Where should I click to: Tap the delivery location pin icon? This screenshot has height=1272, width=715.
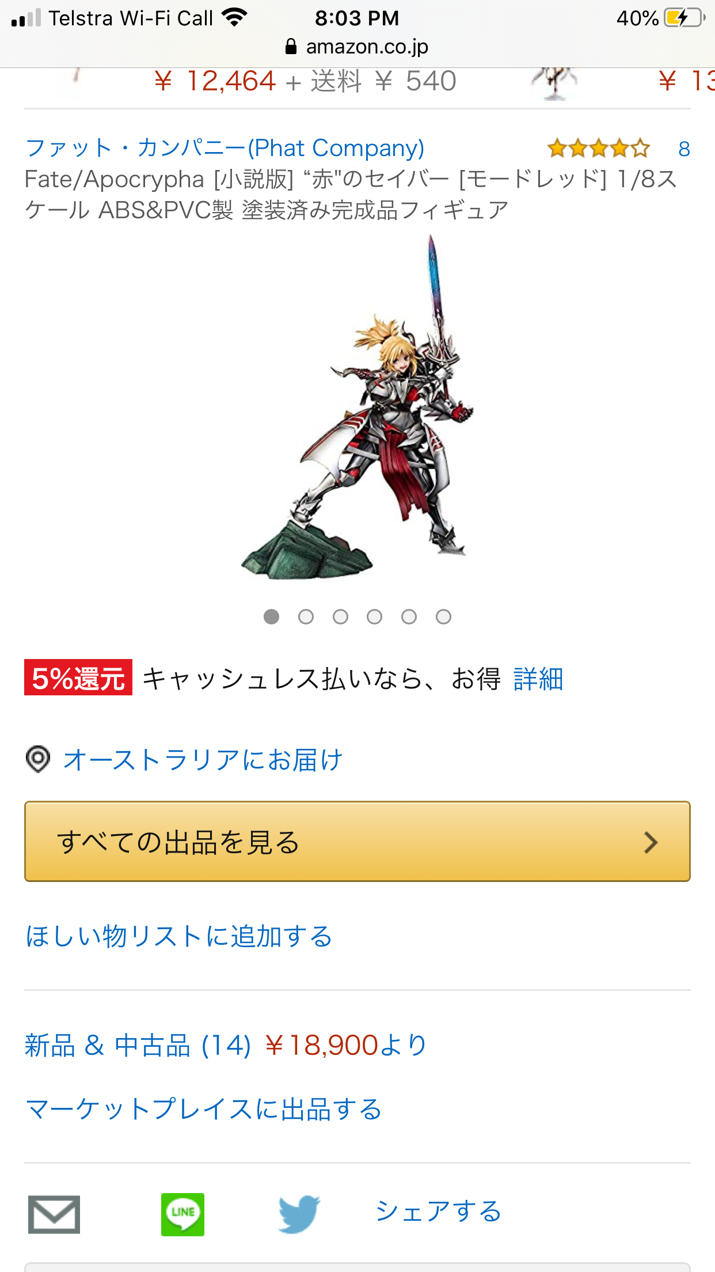[x=38, y=759]
